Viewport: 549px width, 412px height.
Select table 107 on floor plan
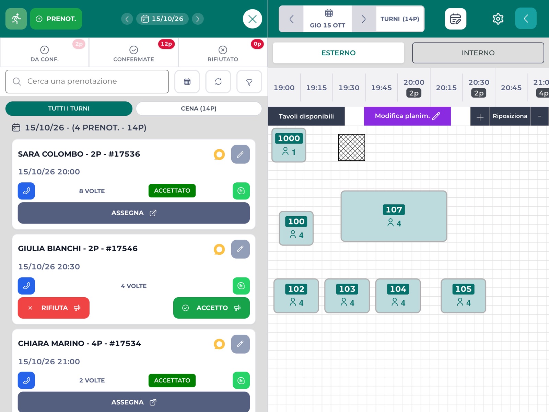coord(394,216)
